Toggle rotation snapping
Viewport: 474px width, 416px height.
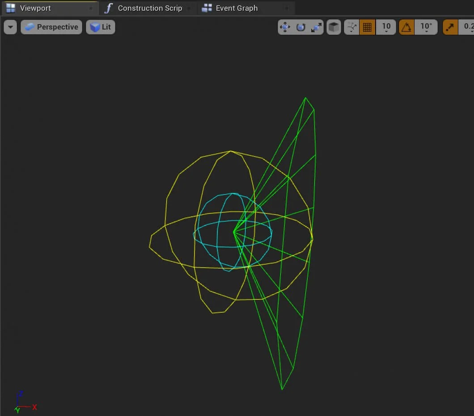pyautogui.click(x=406, y=27)
